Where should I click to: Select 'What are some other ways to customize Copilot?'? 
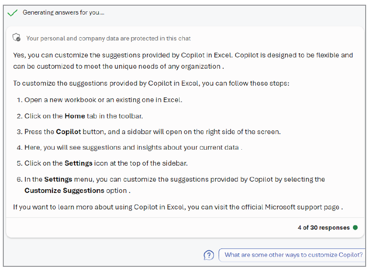293,255
